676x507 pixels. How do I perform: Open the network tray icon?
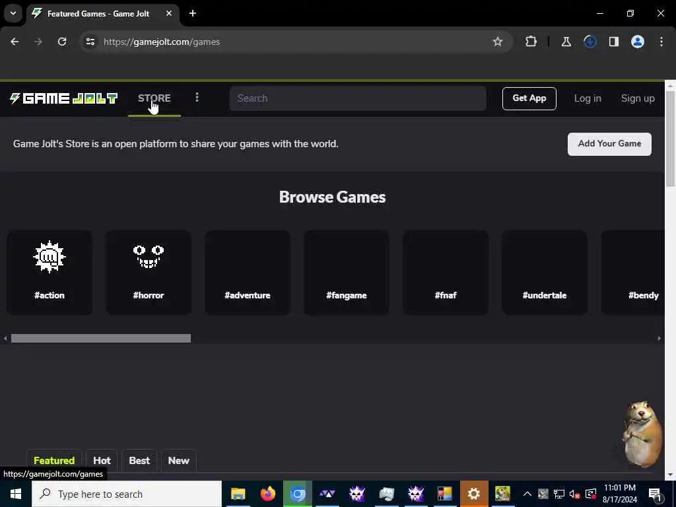pyautogui.click(x=558, y=494)
